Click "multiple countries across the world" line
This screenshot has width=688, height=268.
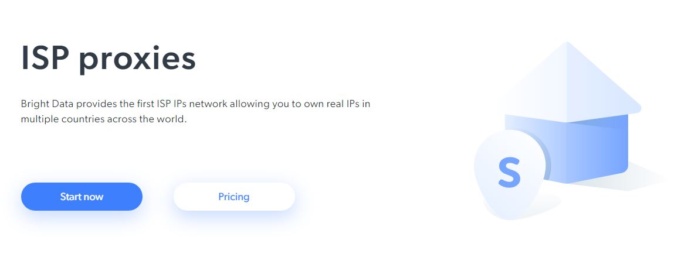(103, 119)
